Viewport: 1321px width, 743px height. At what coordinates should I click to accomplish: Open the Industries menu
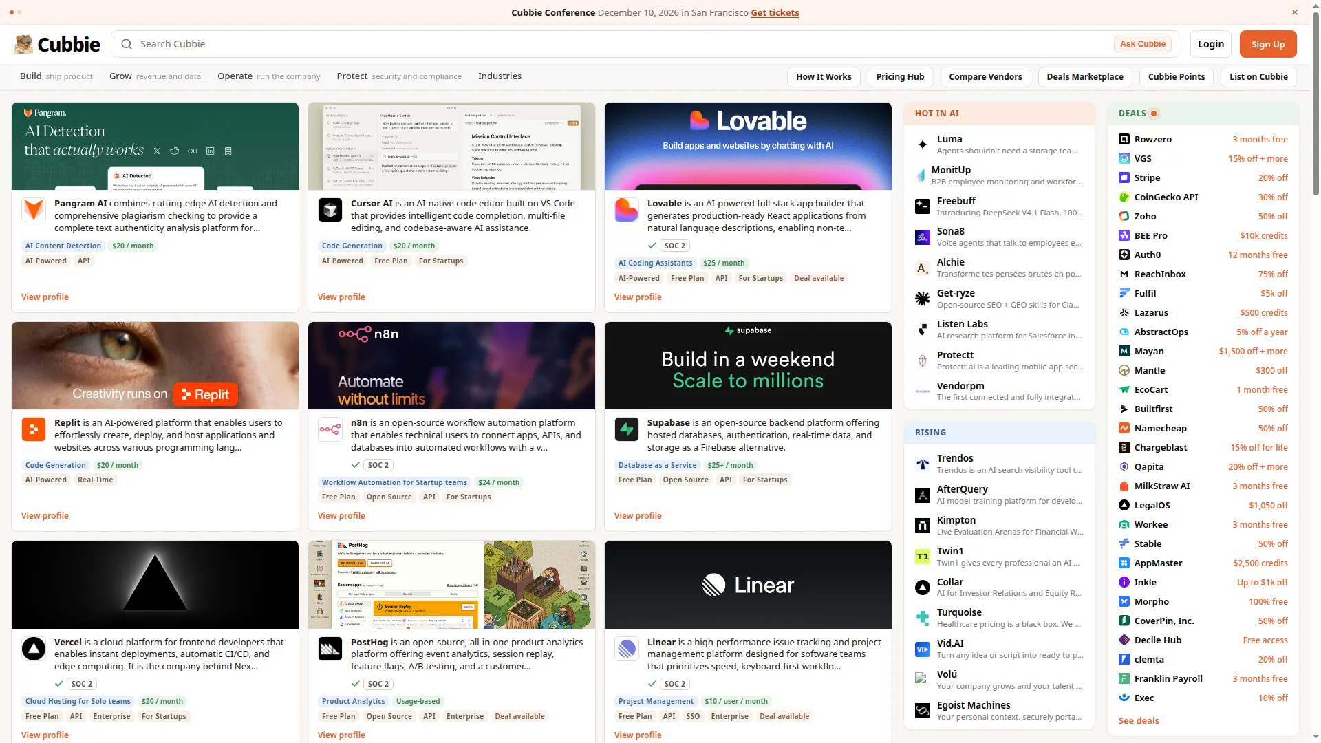(x=500, y=76)
